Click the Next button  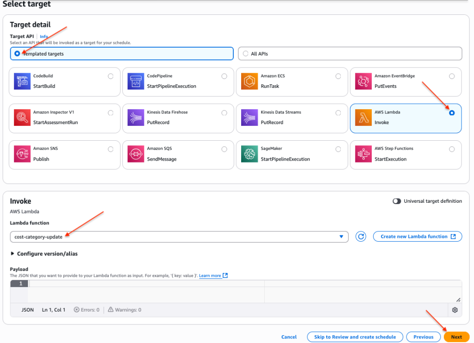point(456,337)
